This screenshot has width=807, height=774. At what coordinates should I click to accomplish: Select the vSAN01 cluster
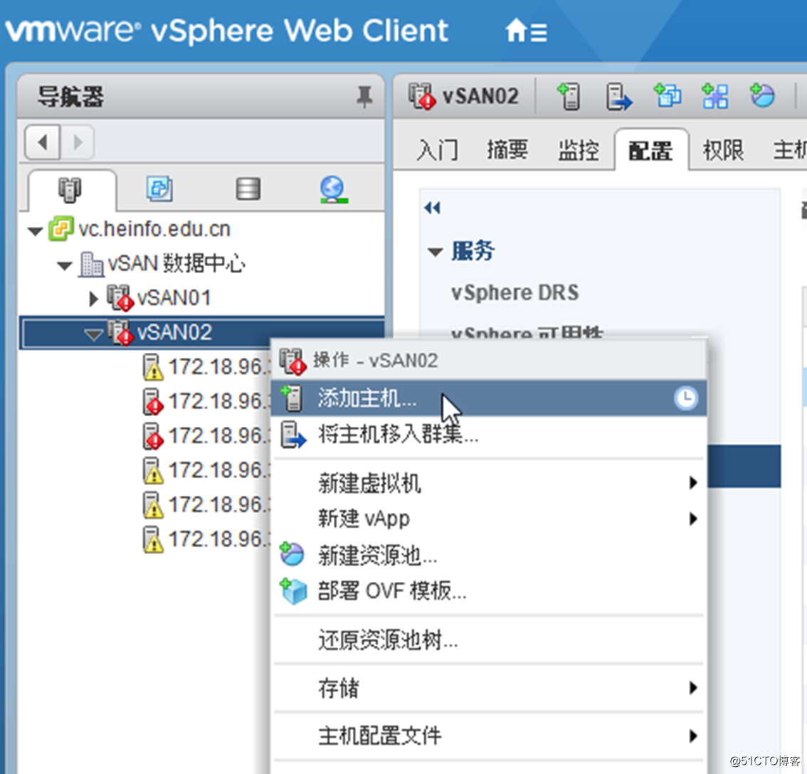(174, 298)
